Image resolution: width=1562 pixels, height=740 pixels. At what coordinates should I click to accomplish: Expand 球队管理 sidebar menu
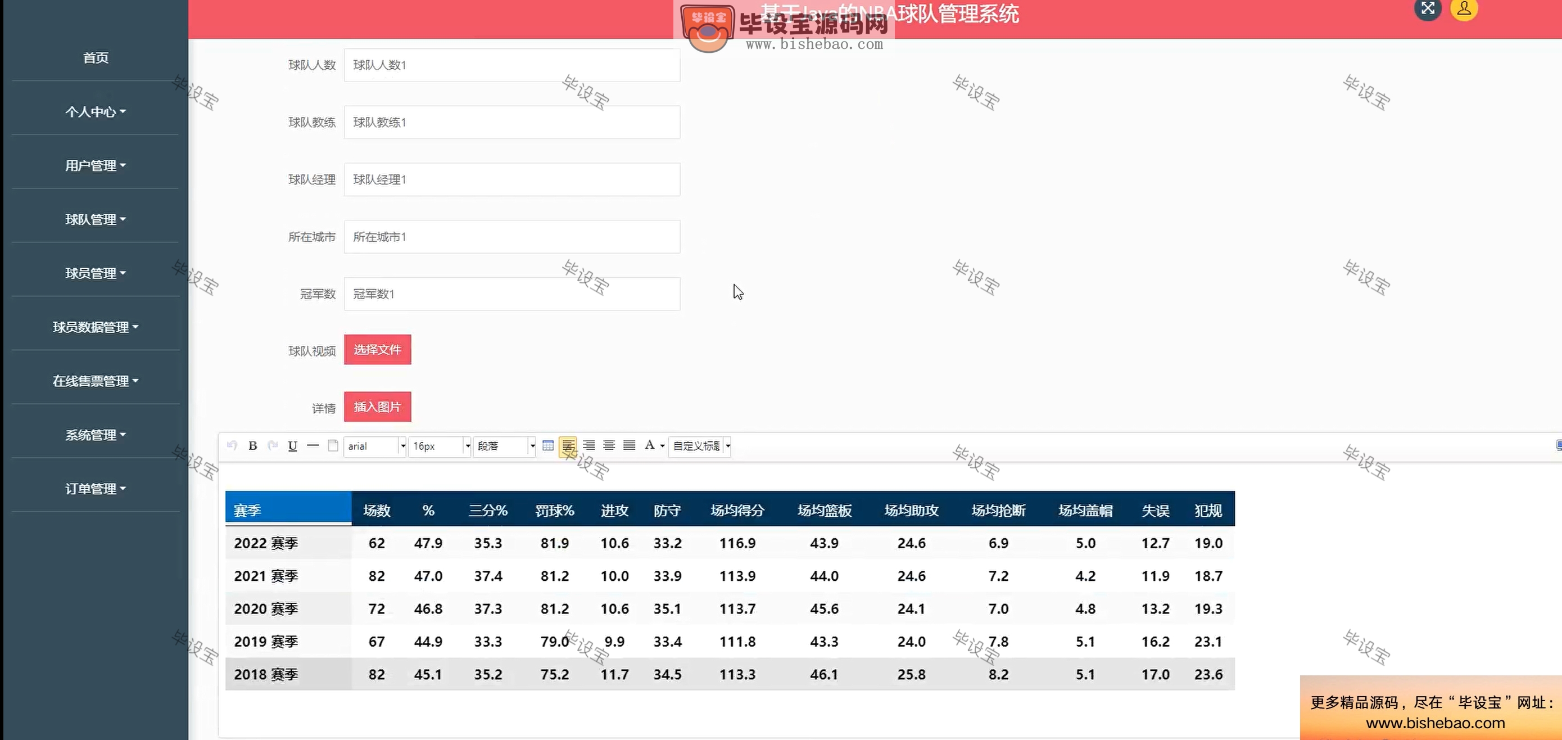point(95,219)
